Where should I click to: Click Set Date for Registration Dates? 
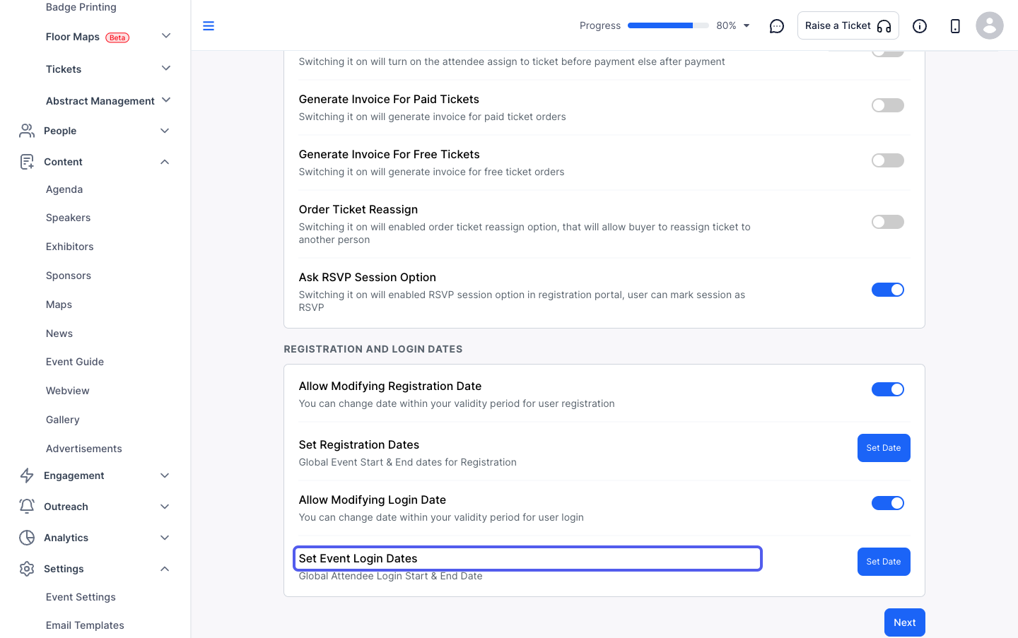point(884,448)
